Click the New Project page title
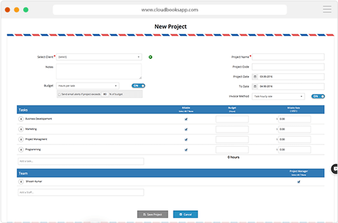 [171, 27]
